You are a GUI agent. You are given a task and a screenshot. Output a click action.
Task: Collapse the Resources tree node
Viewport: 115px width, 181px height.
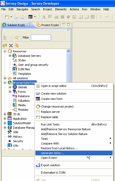click(x=5, y=51)
